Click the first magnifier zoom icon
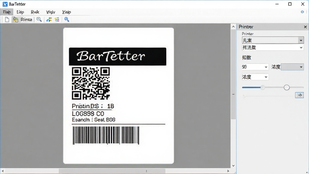The width and height of the screenshot is (309, 174). point(39,20)
